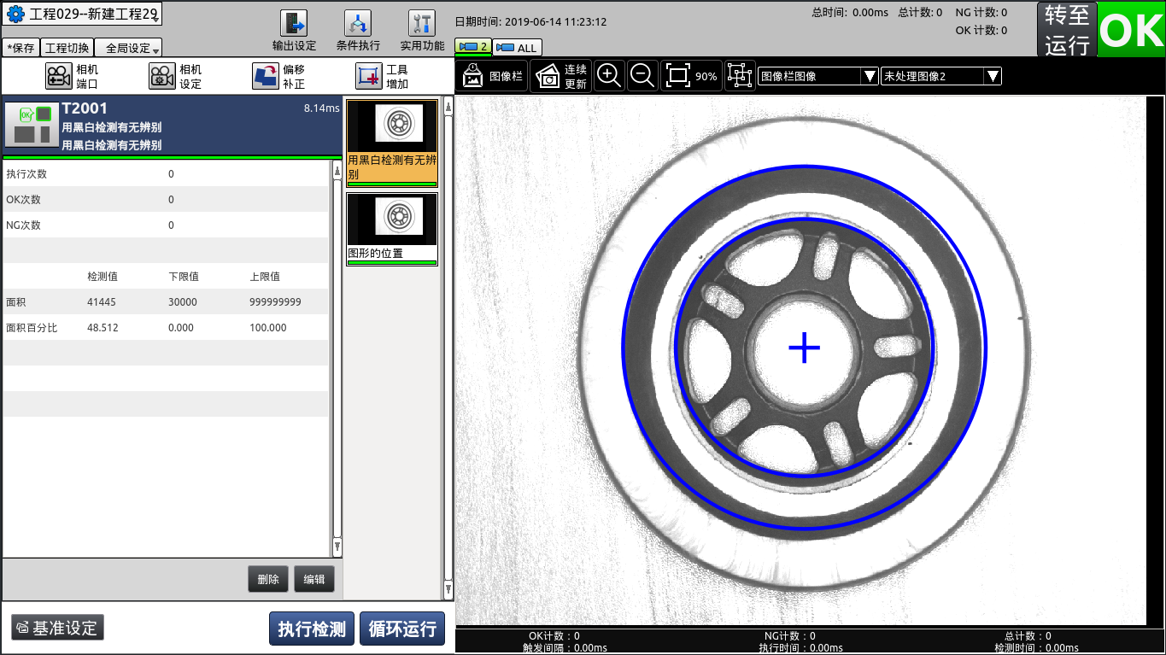Select the 图形的位置 tool thumbnail
Screen dimensions: 1166x655
pos(392,229)
